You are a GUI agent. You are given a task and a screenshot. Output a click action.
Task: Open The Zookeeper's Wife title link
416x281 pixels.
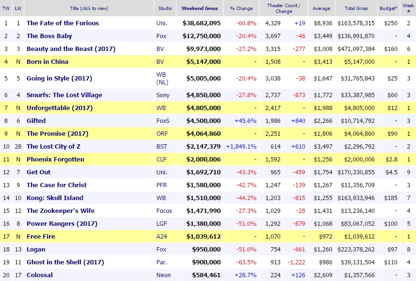60,211
